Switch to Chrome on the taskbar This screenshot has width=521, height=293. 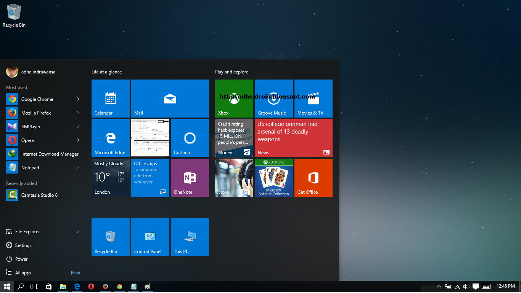click(x=119, y=287)
